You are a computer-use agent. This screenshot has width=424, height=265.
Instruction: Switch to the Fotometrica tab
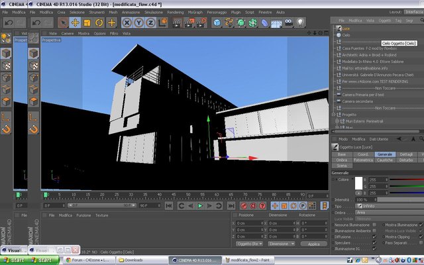[x=364, y=160]
